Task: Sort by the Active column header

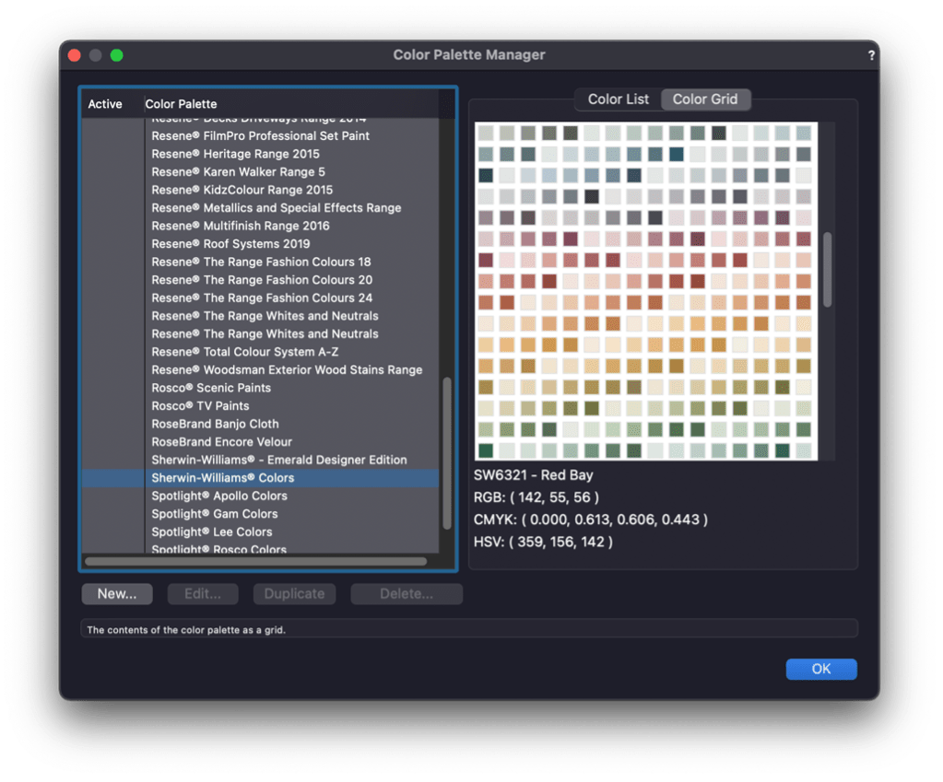Action: pos(105,104)
